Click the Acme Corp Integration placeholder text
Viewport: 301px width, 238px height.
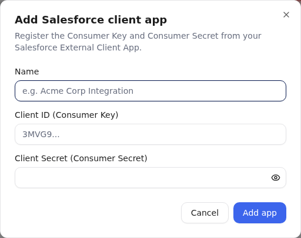[78, 91]
